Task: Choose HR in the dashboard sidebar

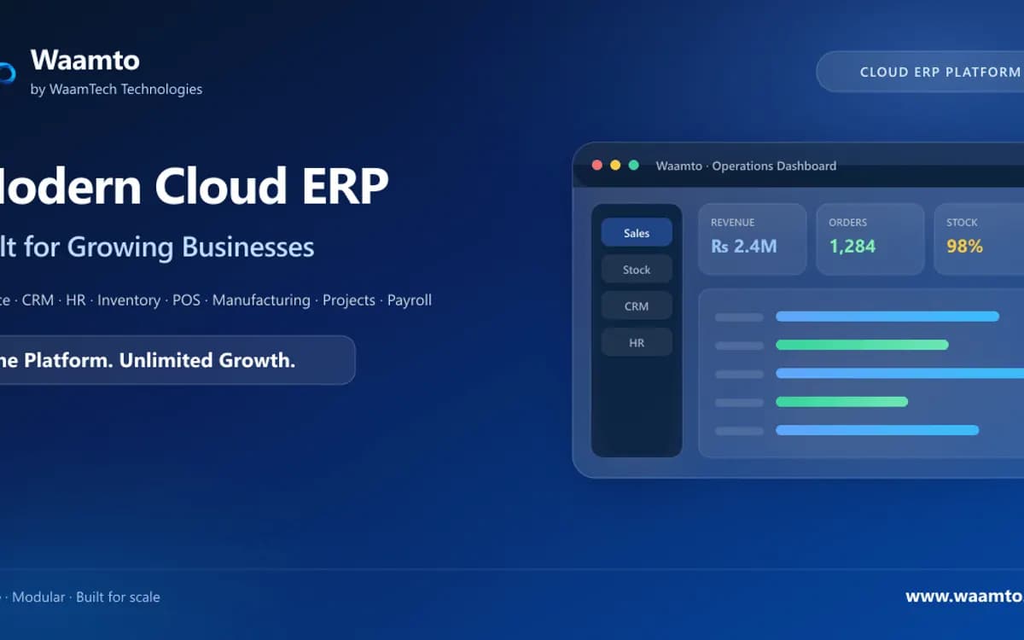Action: pyautogui.click(x=637, y=343)
